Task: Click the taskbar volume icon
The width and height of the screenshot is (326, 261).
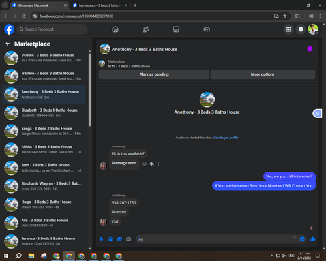Action: tap(284, 256)
